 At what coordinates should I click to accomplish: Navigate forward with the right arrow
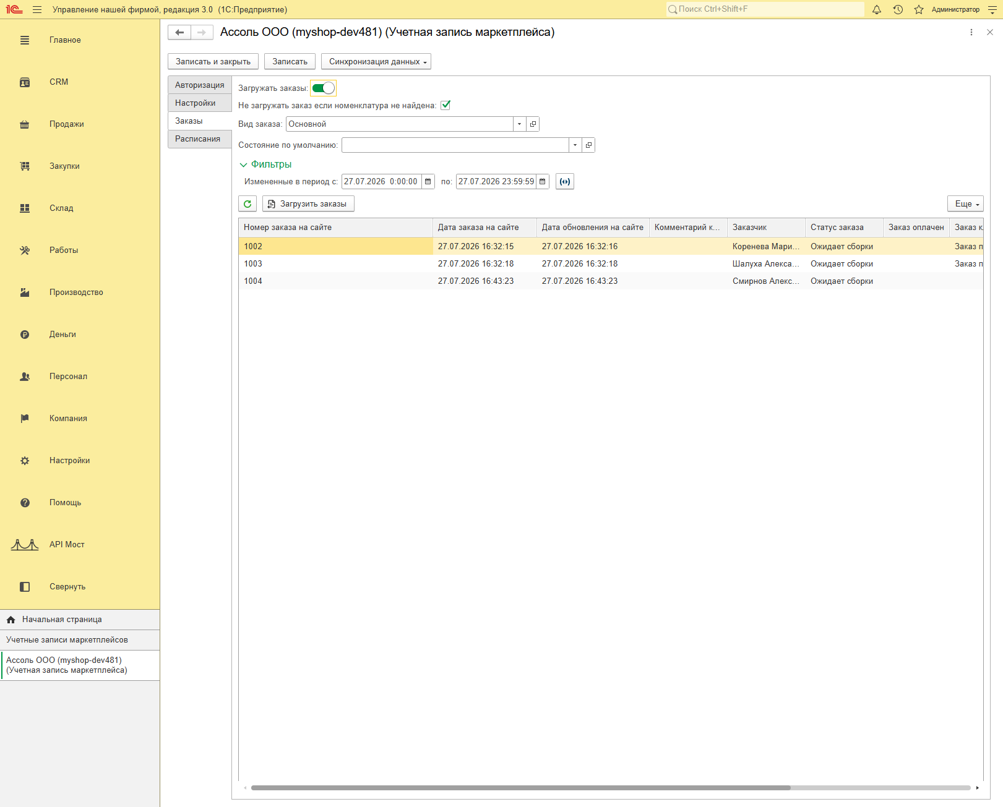point(202,32)
